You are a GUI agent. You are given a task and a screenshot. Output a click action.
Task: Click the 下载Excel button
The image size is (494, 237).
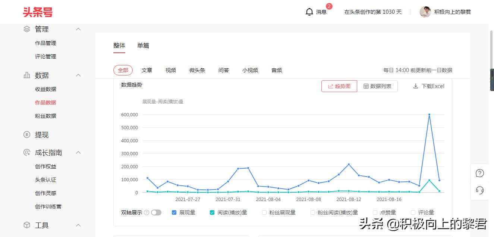[x=428, y=86]
